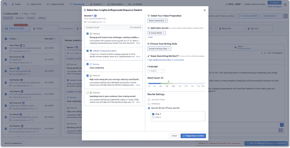
Task: Expand More on LinkedIn Company description insight
Action: click(x=138, y=56)
